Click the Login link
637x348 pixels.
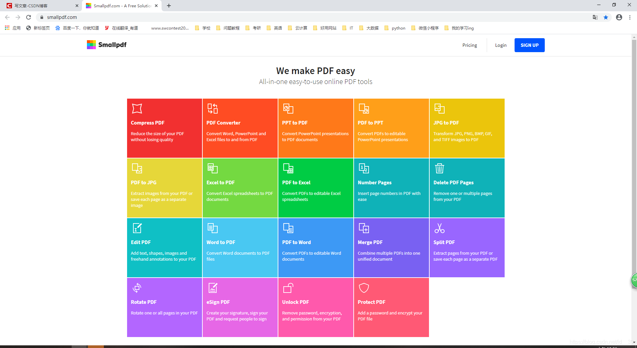point(501,45)
